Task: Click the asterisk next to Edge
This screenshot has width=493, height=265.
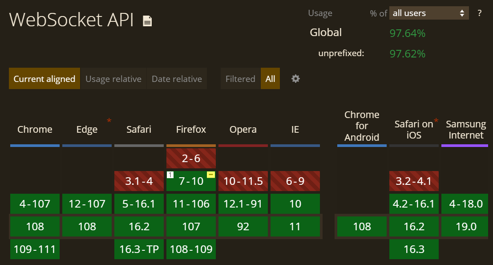Action: coord(109,121)
